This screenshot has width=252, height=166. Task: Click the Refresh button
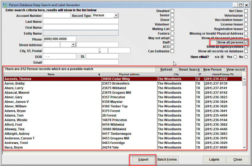166,70
